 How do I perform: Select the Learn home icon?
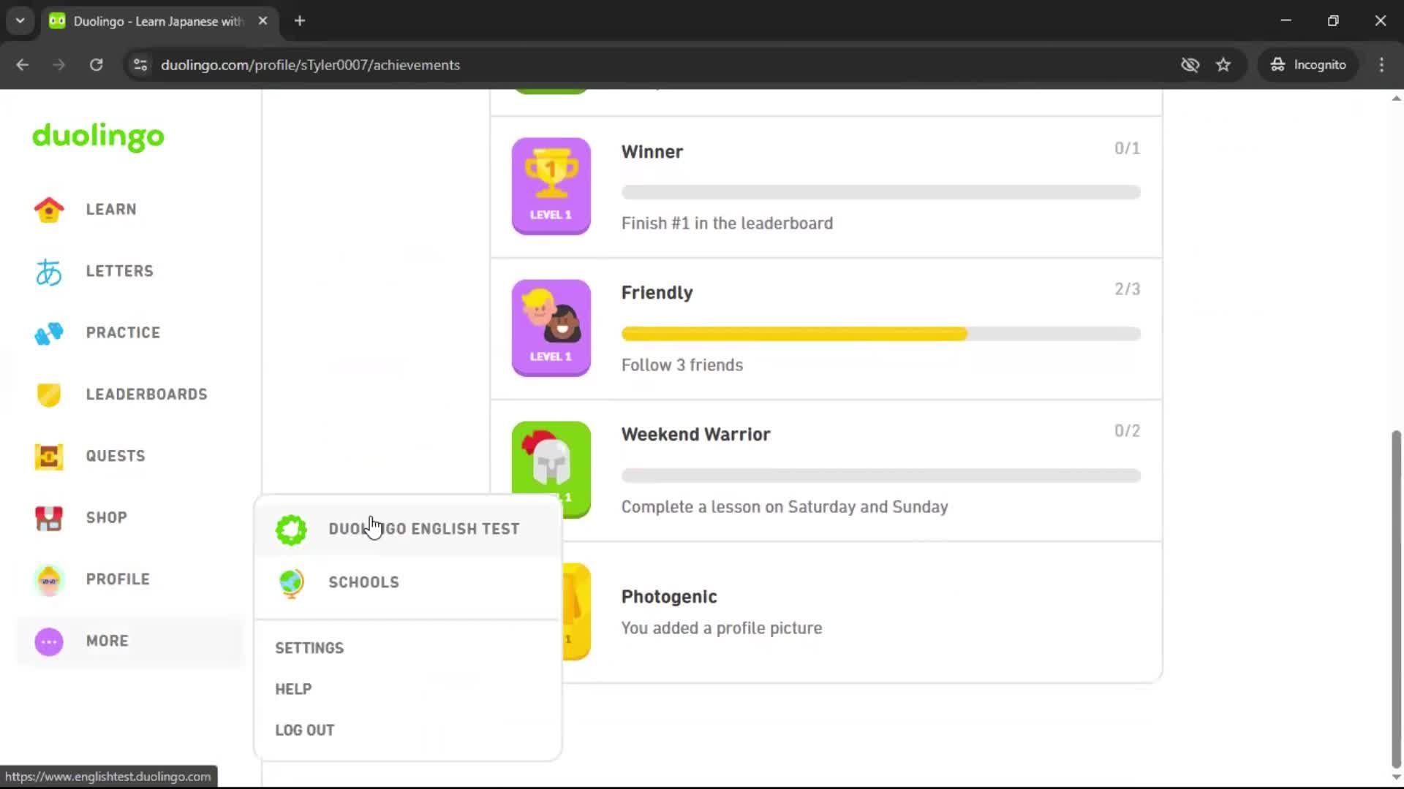click(48, 210)
